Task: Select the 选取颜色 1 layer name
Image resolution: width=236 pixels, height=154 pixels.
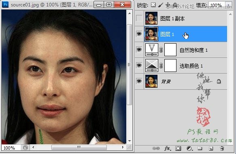Action: pyautogui.click(x=191, y=66)
